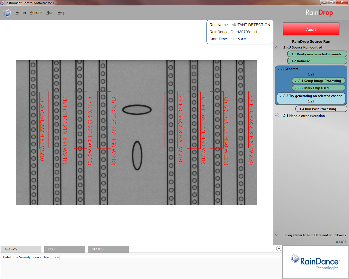Minimize the Instrument Control Software window
The width and height of the screenshot is (349, 279).
pos(324,2)
